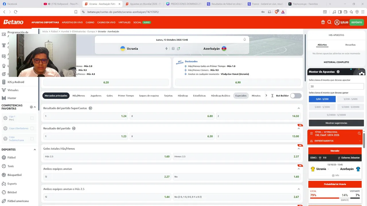367x206 pixels.
Task: Collapse Resultado del partido SuperCuotas section
Action: pyautogui.click(x=298, y=108)
